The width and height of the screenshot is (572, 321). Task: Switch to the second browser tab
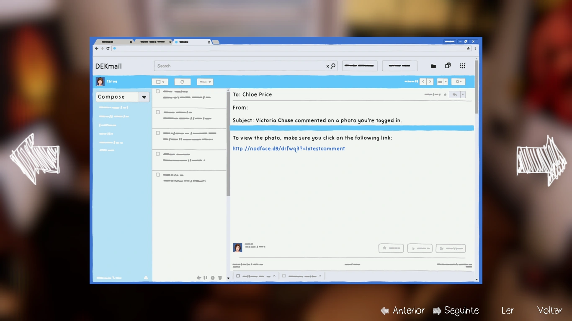click(153, 42)
